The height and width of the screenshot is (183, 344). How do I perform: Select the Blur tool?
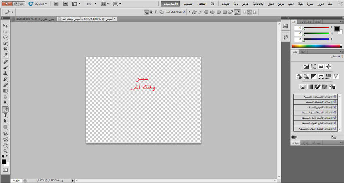coord(5,97)
